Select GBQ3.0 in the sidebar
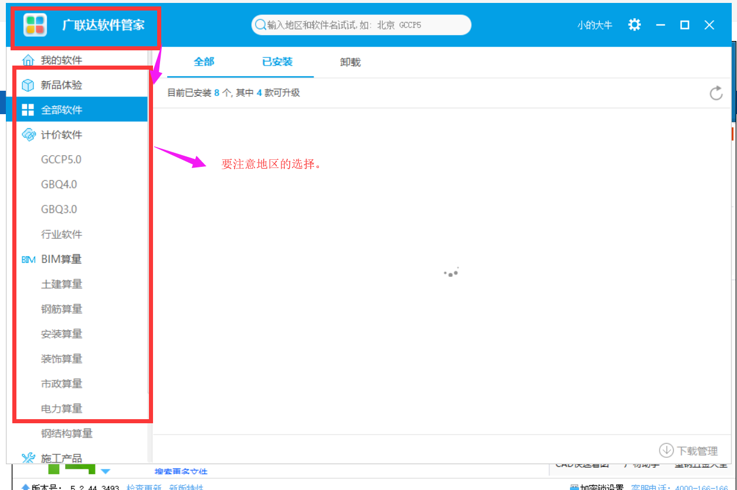The image size is (737, 490). (59, 209)
